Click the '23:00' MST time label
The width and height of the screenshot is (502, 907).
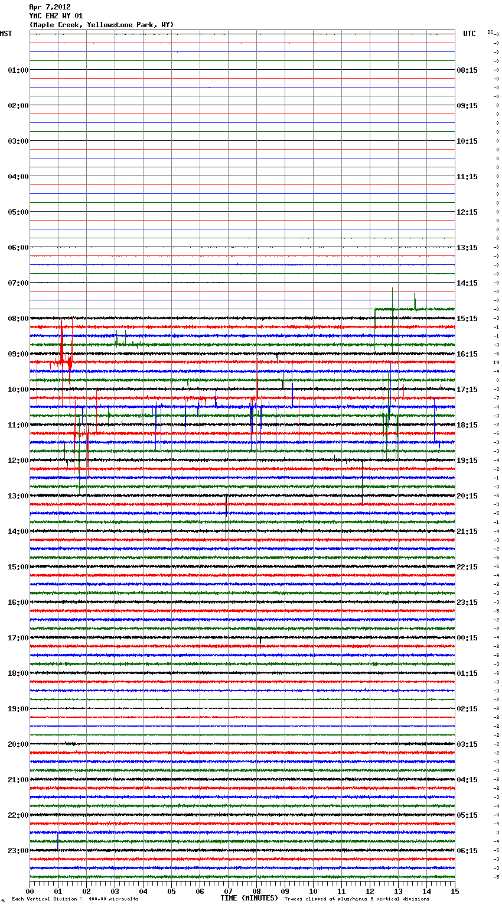click(18, 851)
